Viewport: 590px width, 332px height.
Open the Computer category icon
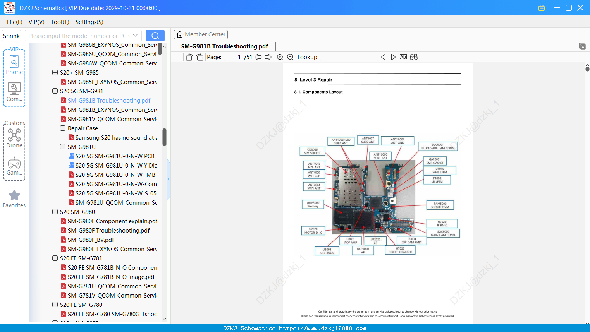tap(14, 92)
